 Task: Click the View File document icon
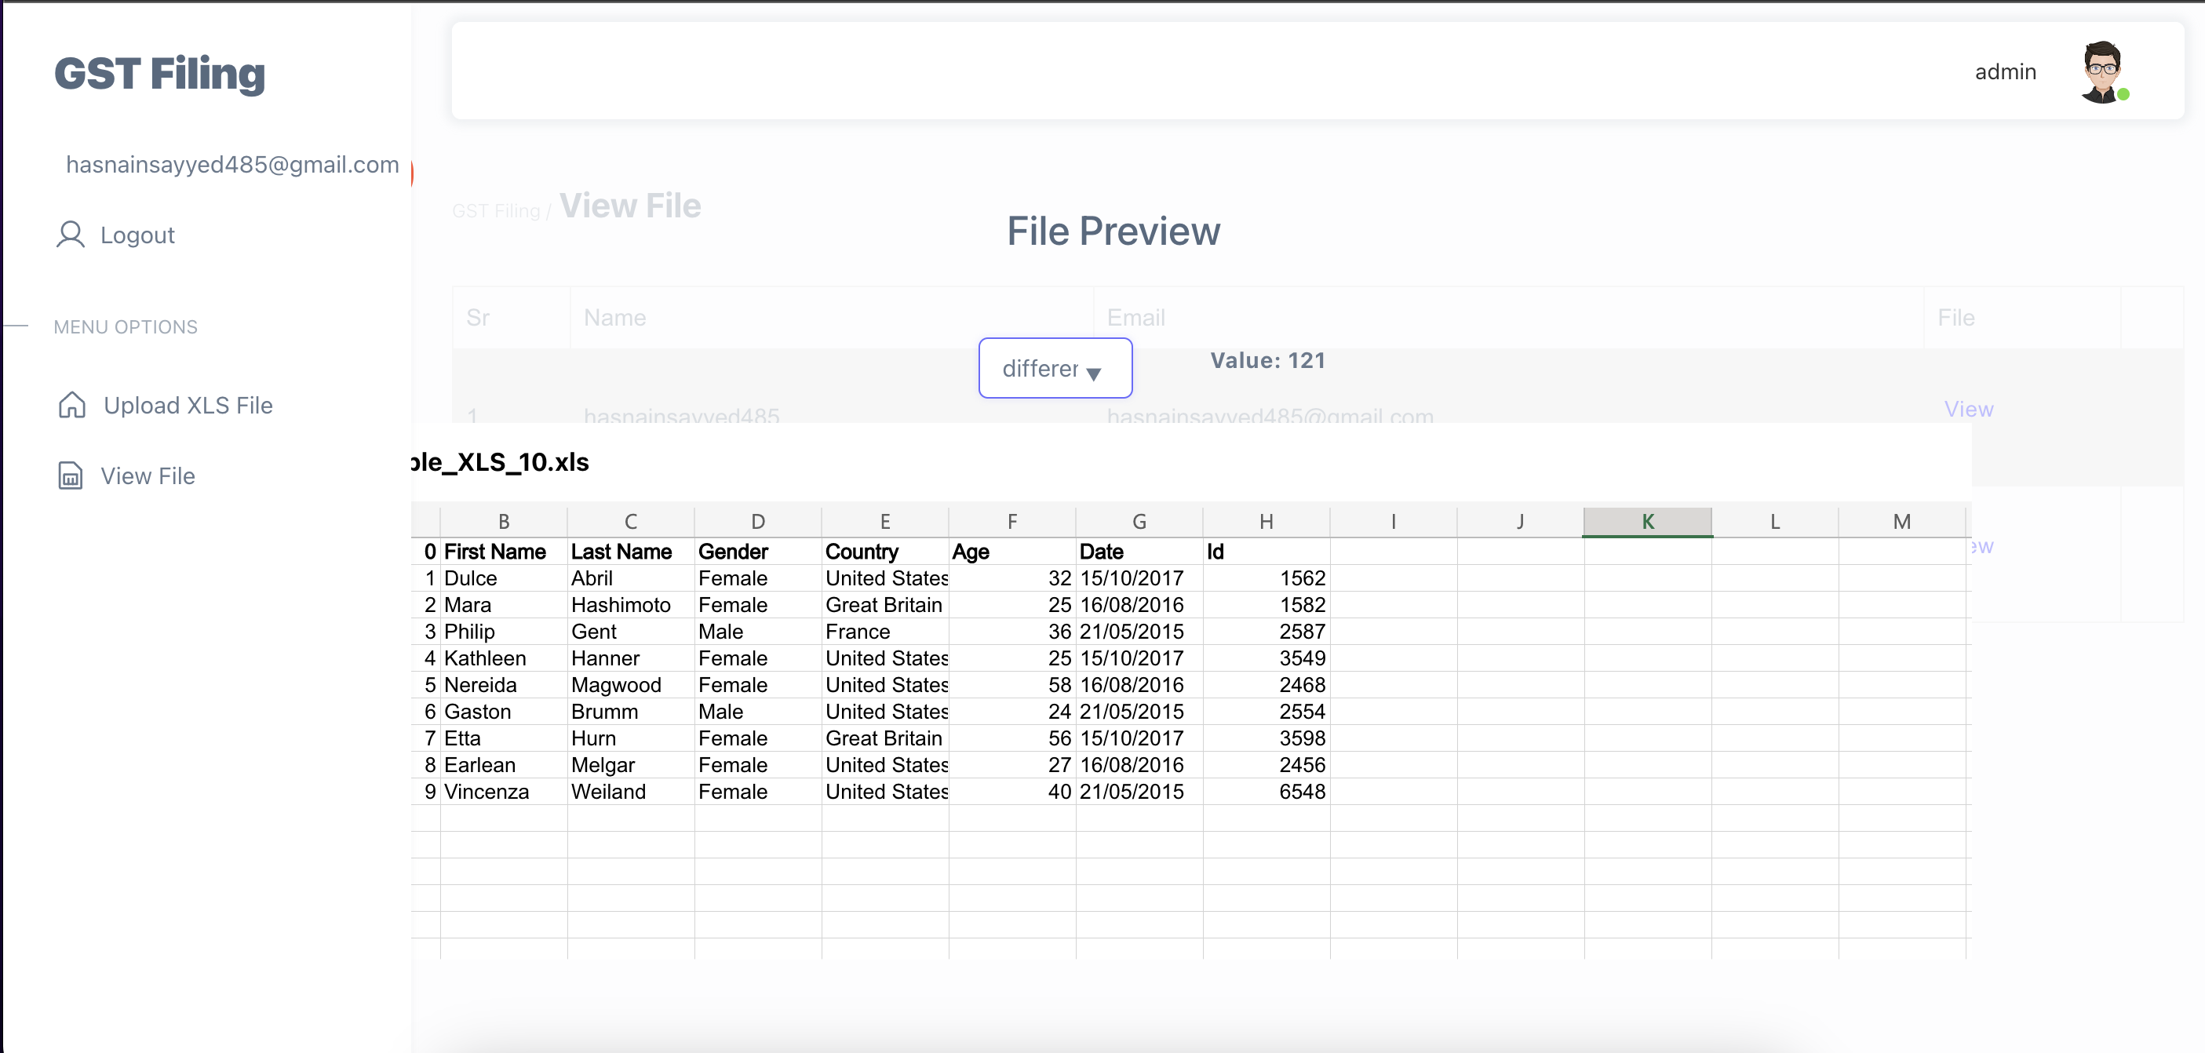click(70, 476)
